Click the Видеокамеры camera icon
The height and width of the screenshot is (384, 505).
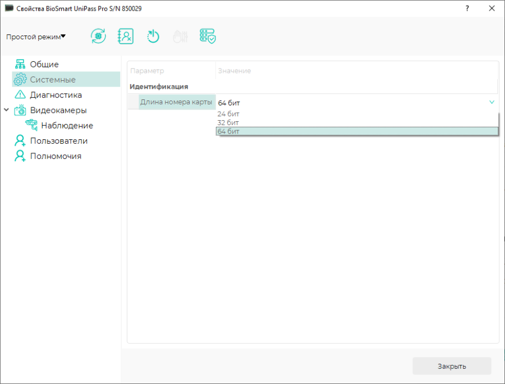pyautogui.click(x=20, y=110)
